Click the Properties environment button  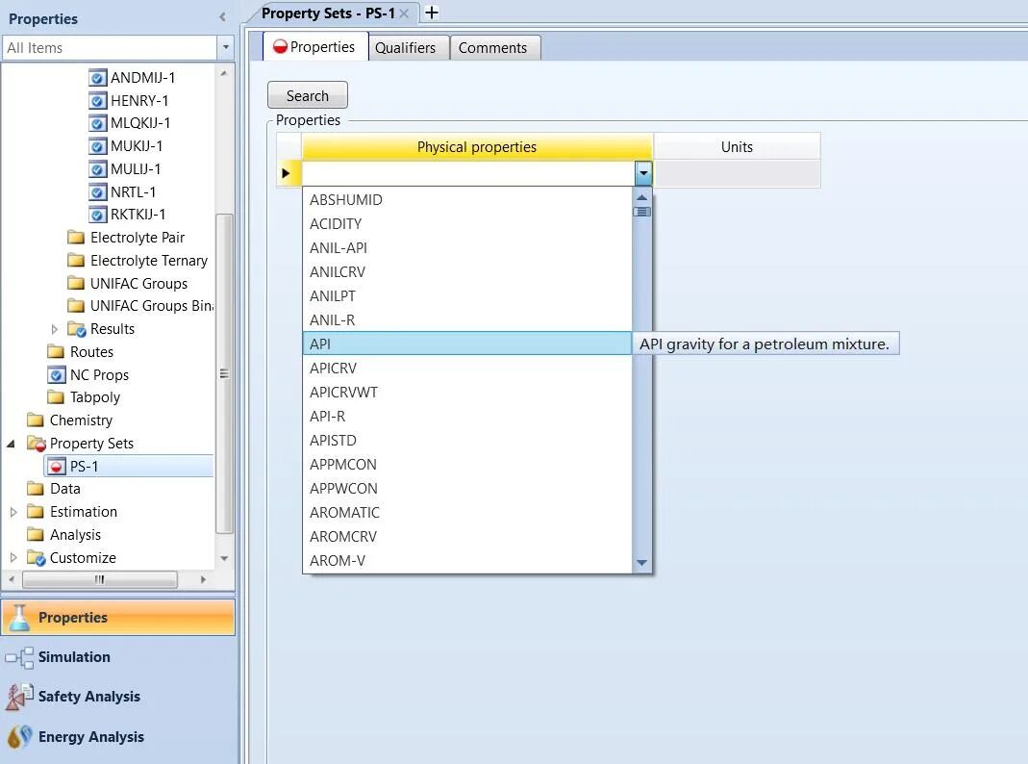click(x=118, y=617)
